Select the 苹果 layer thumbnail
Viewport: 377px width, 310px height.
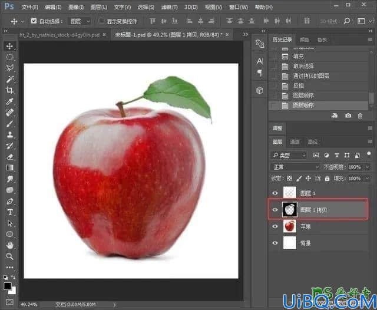[x=289, y=226]
